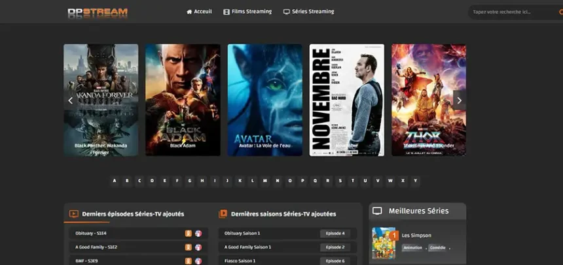Filter titles by letter R
This screenshot has height=265, width=563.
click(x=327, y=181)
